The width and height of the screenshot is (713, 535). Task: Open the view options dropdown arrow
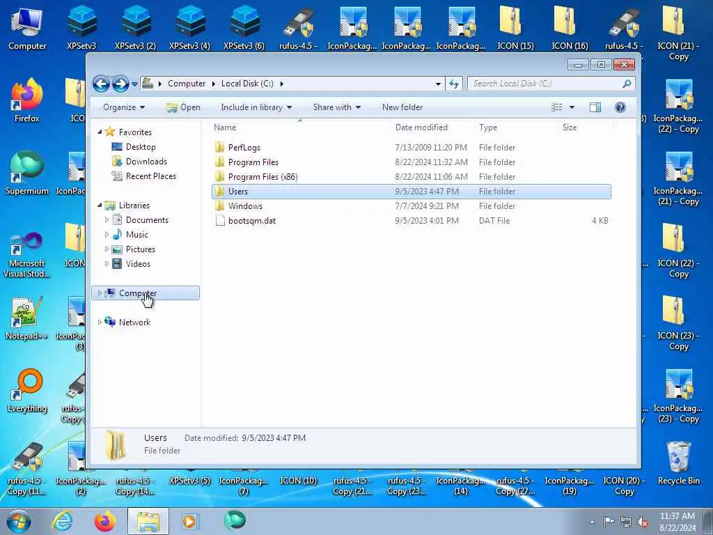click(x=572, y=107)
